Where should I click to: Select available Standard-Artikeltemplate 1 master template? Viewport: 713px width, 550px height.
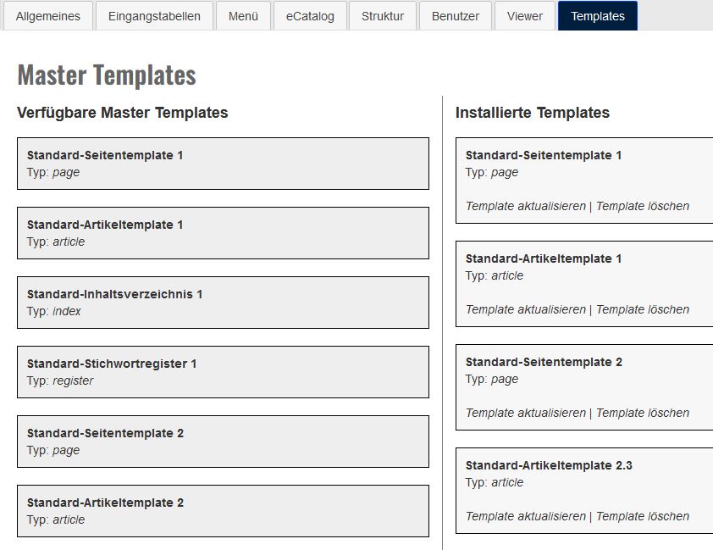223,233
